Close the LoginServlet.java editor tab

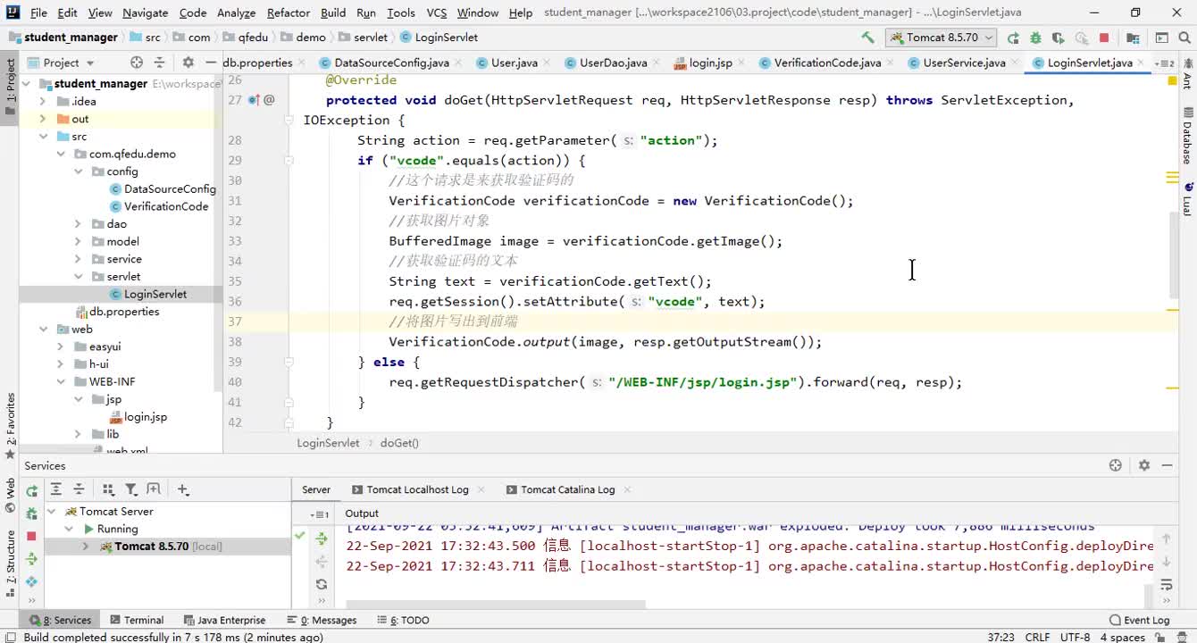pos(1142,63)
